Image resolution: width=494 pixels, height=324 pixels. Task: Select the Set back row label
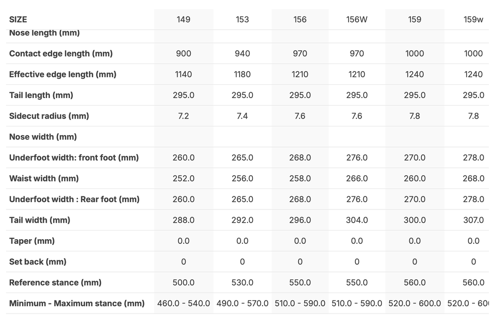[38, 262]
